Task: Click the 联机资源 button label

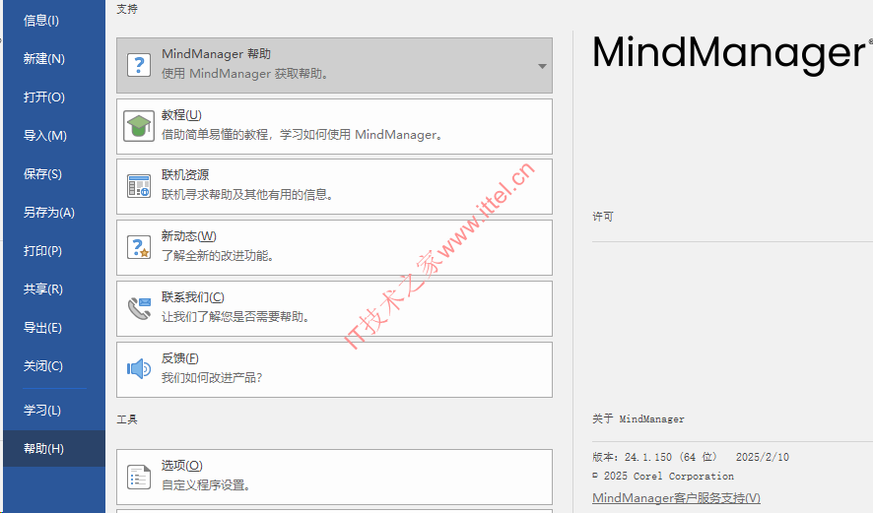Action: pyautogui.click(x=185, y=175)
